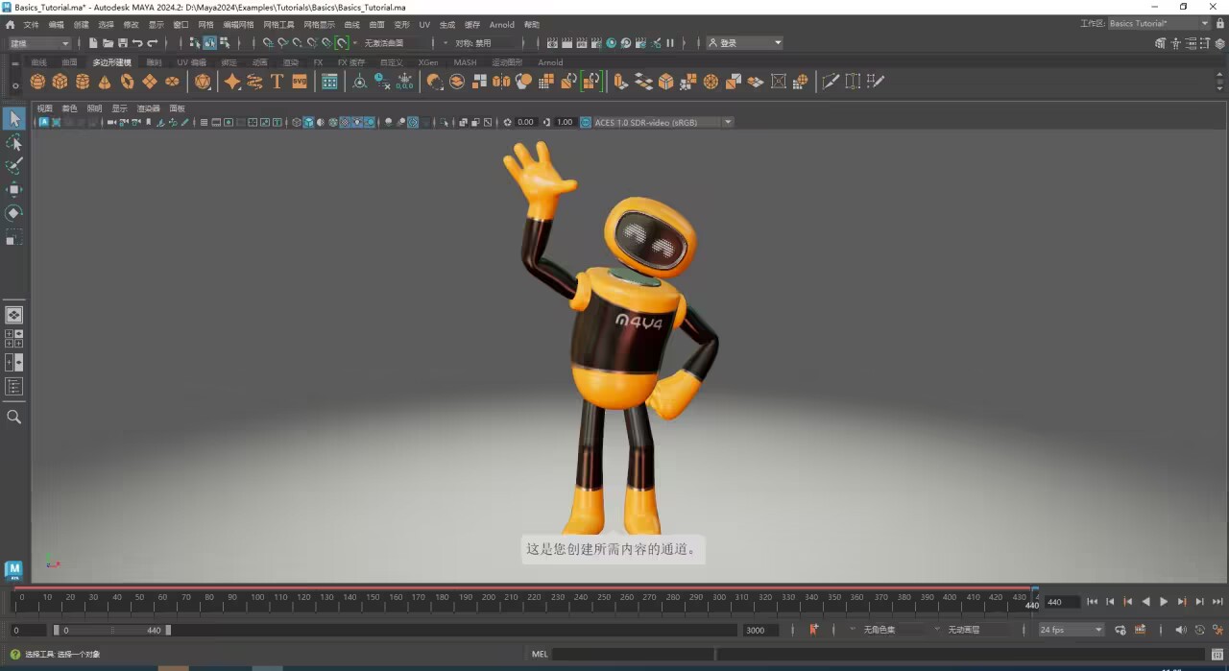
Task: Open the search magnifier in the left sidebar
Action: [14, 417]
